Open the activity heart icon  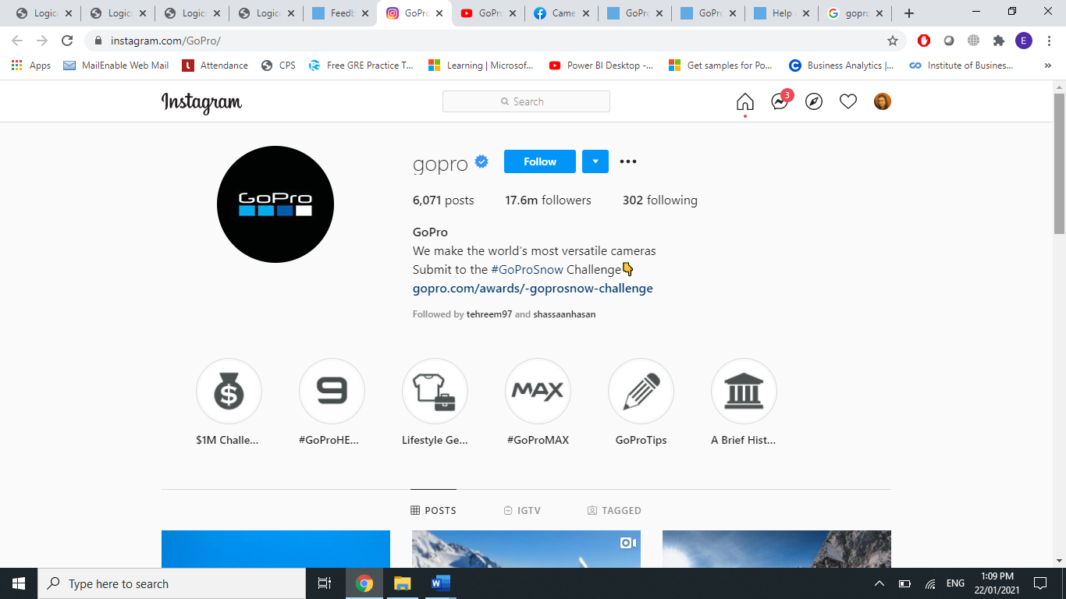tap(848, 101)
